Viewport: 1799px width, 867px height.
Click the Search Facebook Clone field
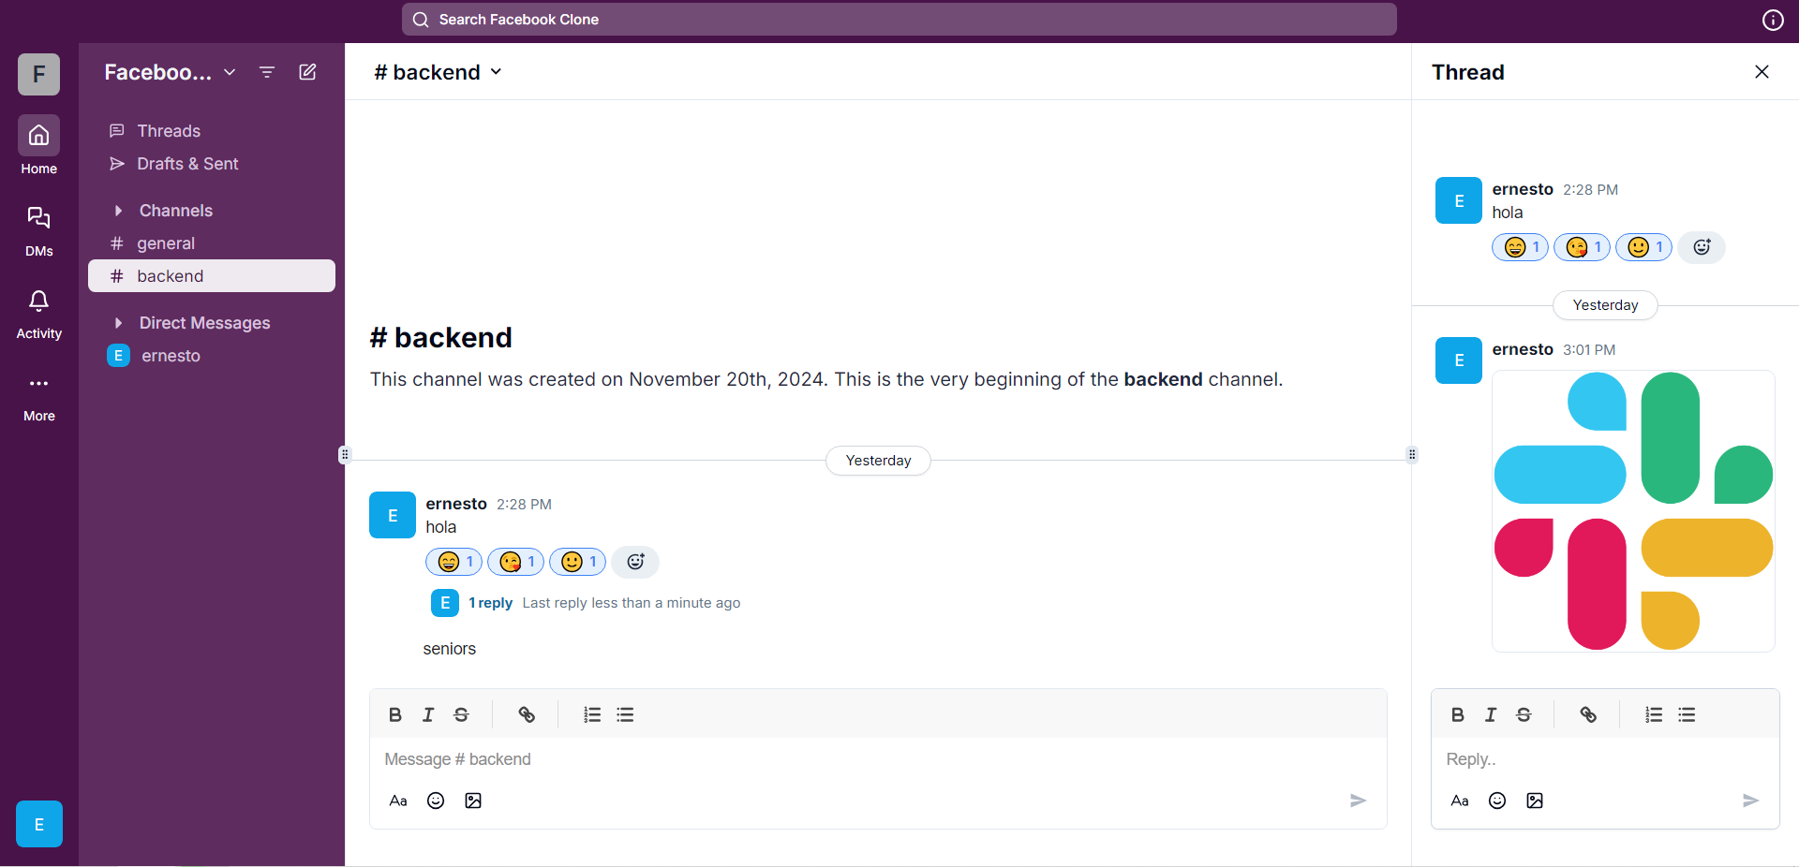point(899,20)
